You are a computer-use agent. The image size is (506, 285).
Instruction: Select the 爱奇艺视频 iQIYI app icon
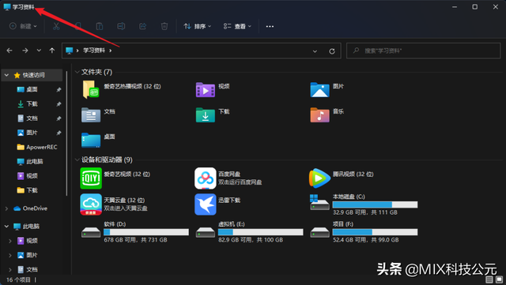click(91, 178)
